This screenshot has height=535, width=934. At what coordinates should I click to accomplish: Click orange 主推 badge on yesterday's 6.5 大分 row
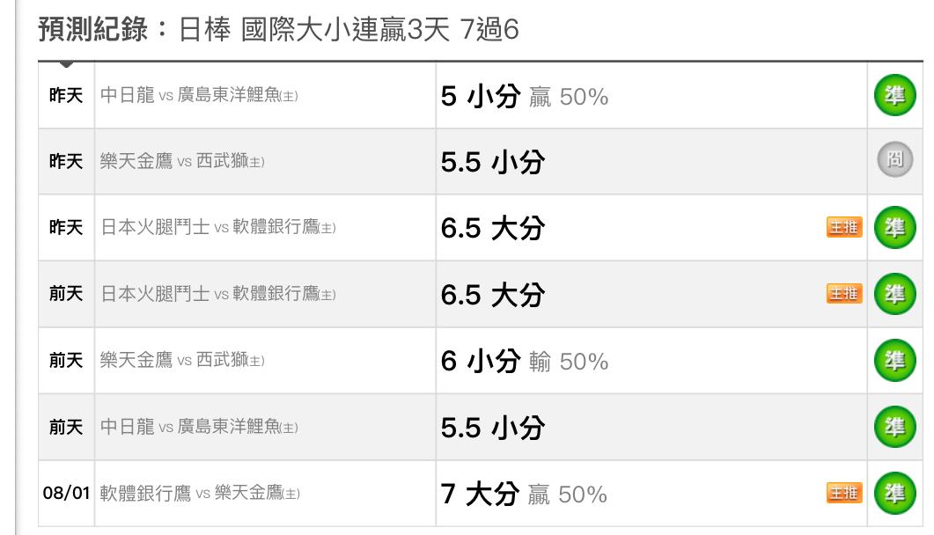[x=844, y=227]
